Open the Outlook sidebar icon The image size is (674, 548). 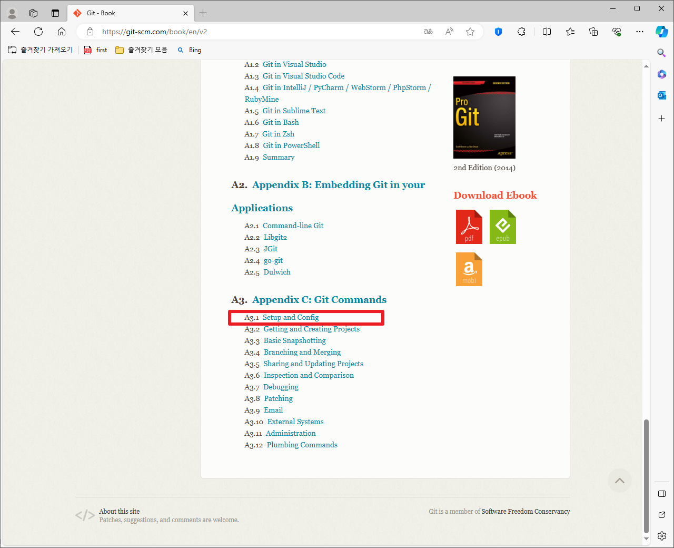pyautogui.click(x=662, y=95)
